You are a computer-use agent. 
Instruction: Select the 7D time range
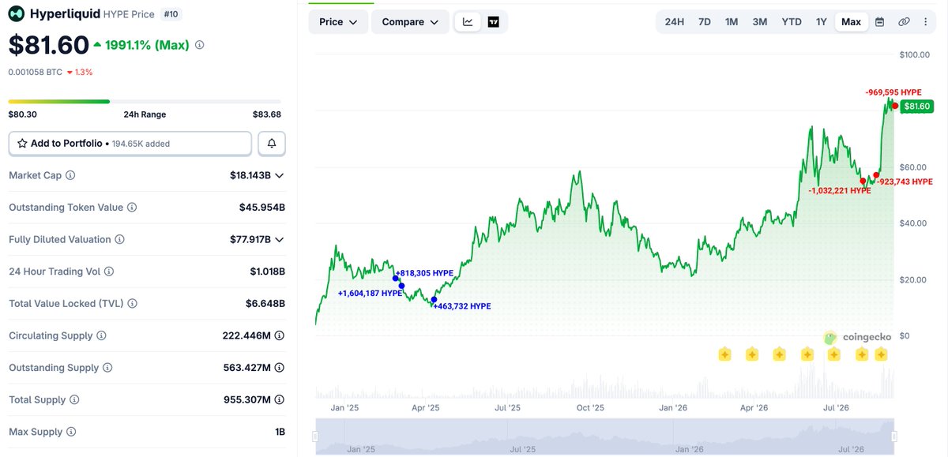(x=705, y=22)
